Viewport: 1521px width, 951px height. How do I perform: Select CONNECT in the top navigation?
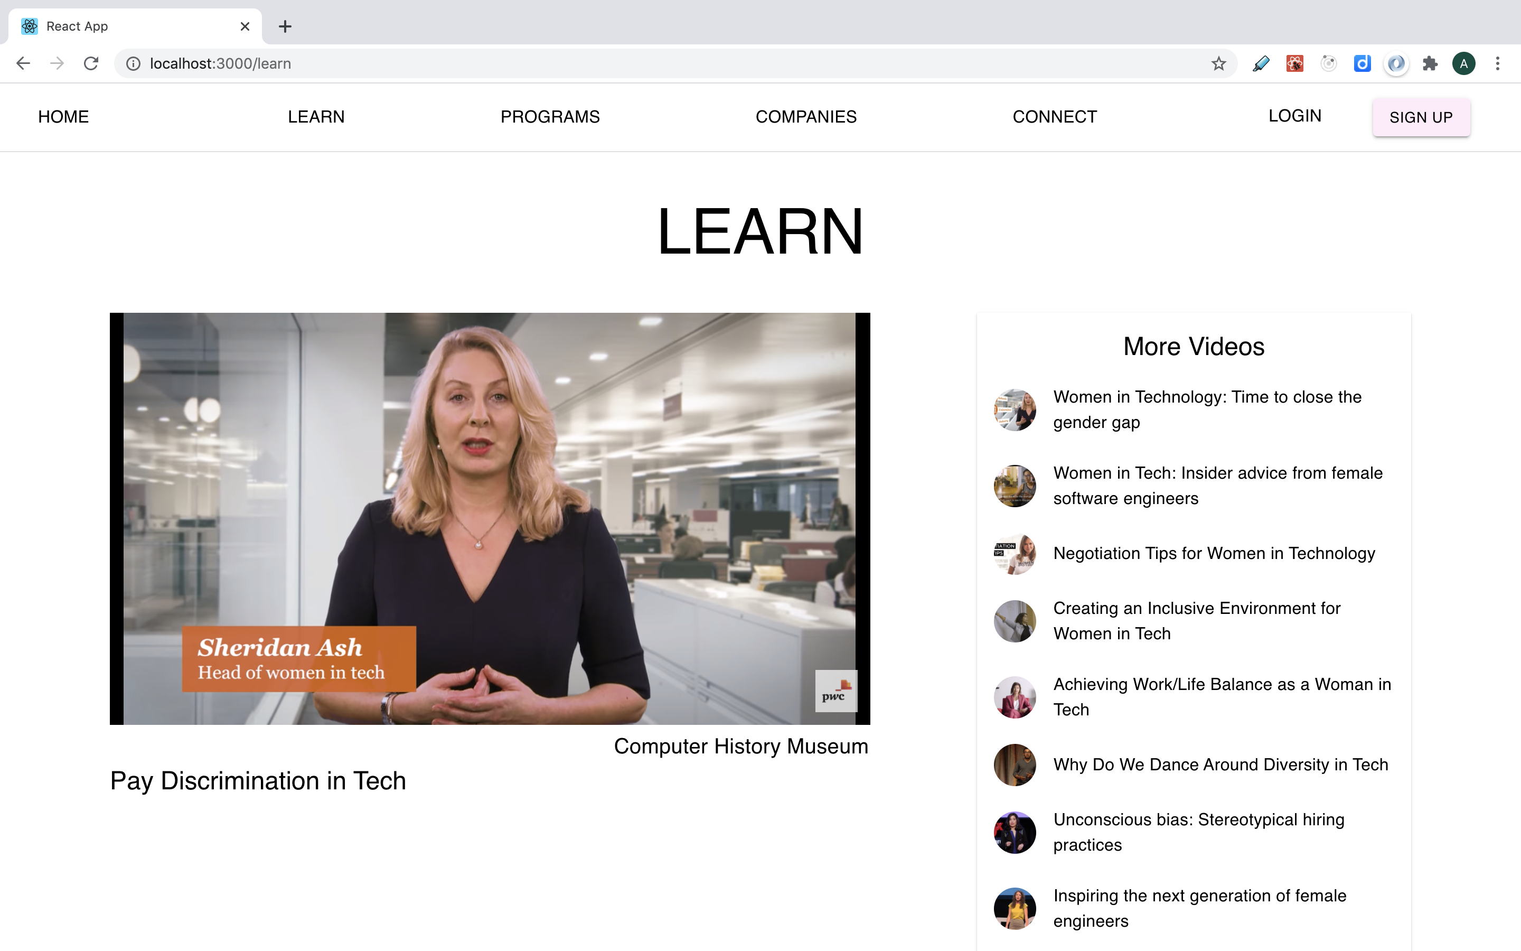point(1055,117)
